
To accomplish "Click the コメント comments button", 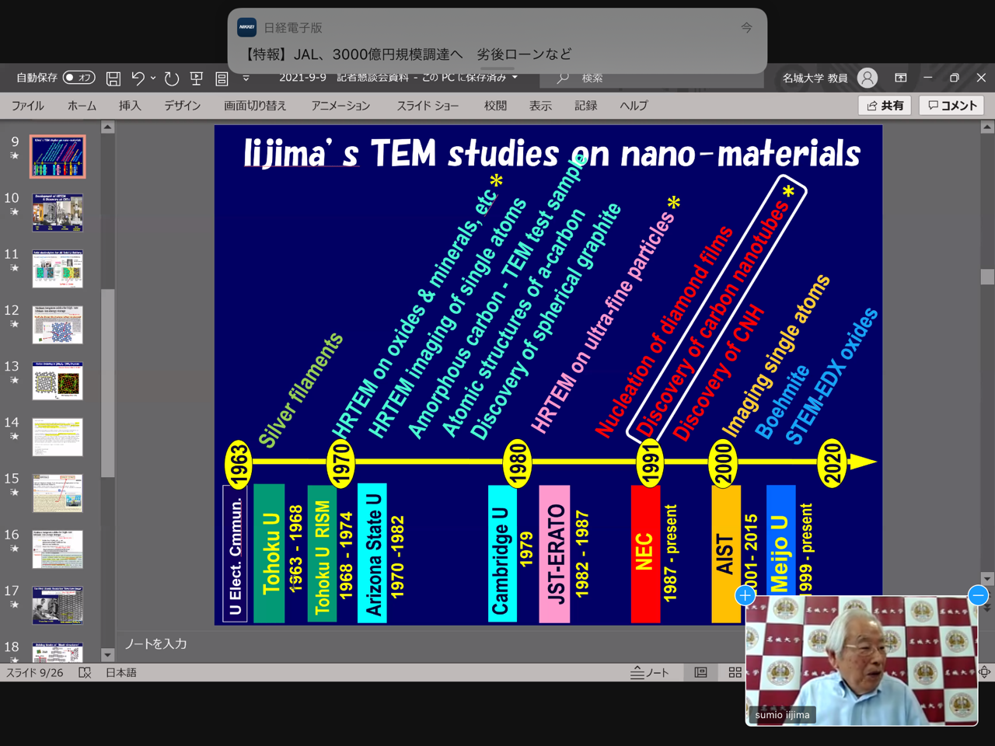I will (952, 106).
